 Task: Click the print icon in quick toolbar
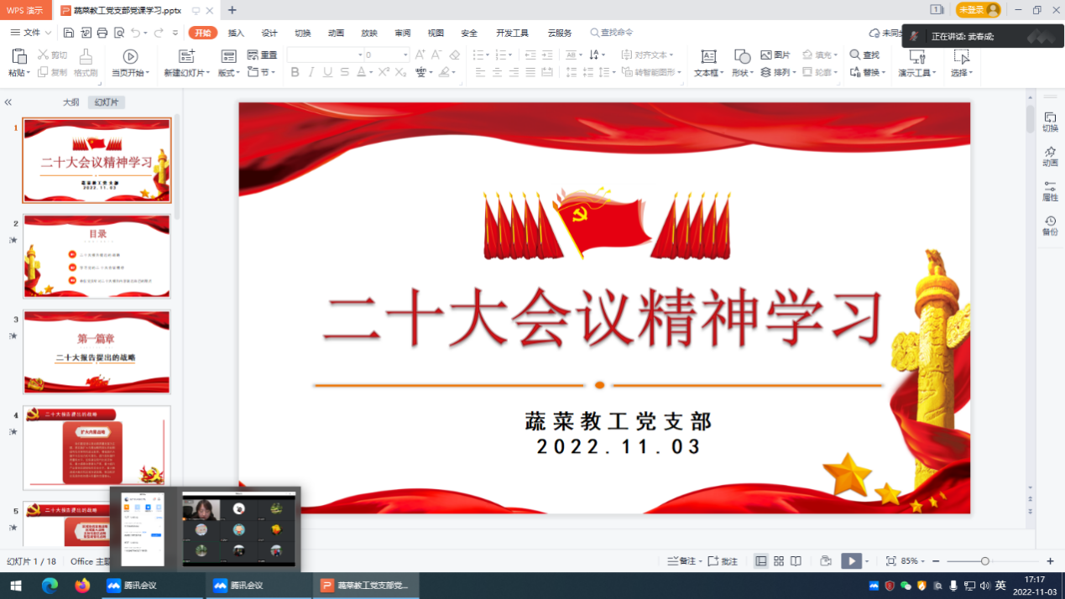[x=102, y=33]
